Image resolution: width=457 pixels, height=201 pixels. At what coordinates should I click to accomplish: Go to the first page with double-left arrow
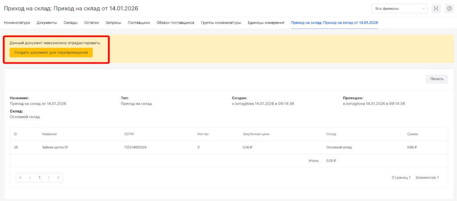21,177
